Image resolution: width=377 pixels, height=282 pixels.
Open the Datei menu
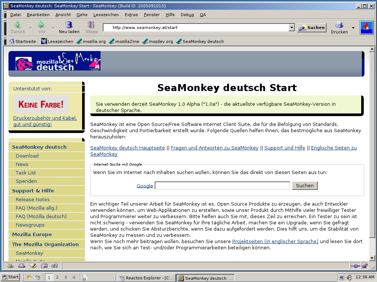[x=15, y=15]
